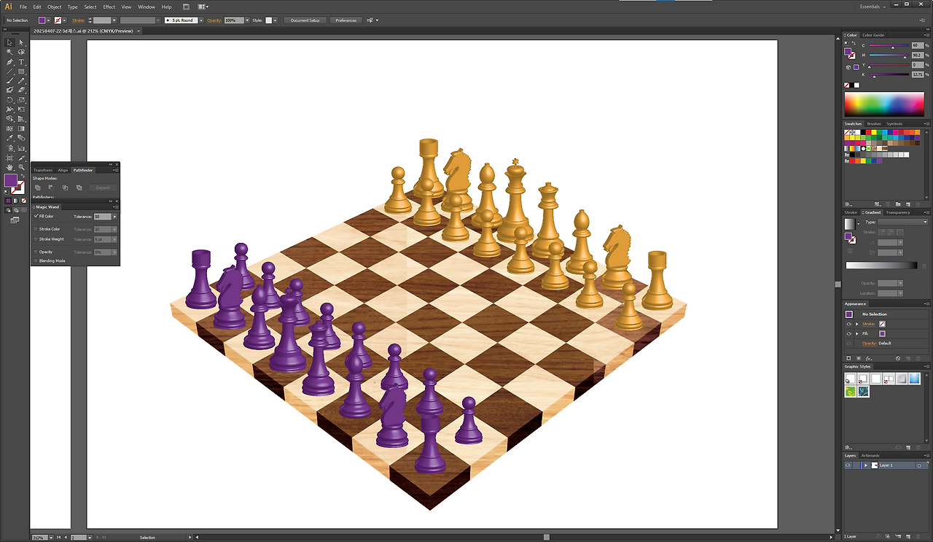Image resolution: width=933 pixels, height=542 pixels.
Task: Click the Preferences button
Action: (x=346, y=20)
